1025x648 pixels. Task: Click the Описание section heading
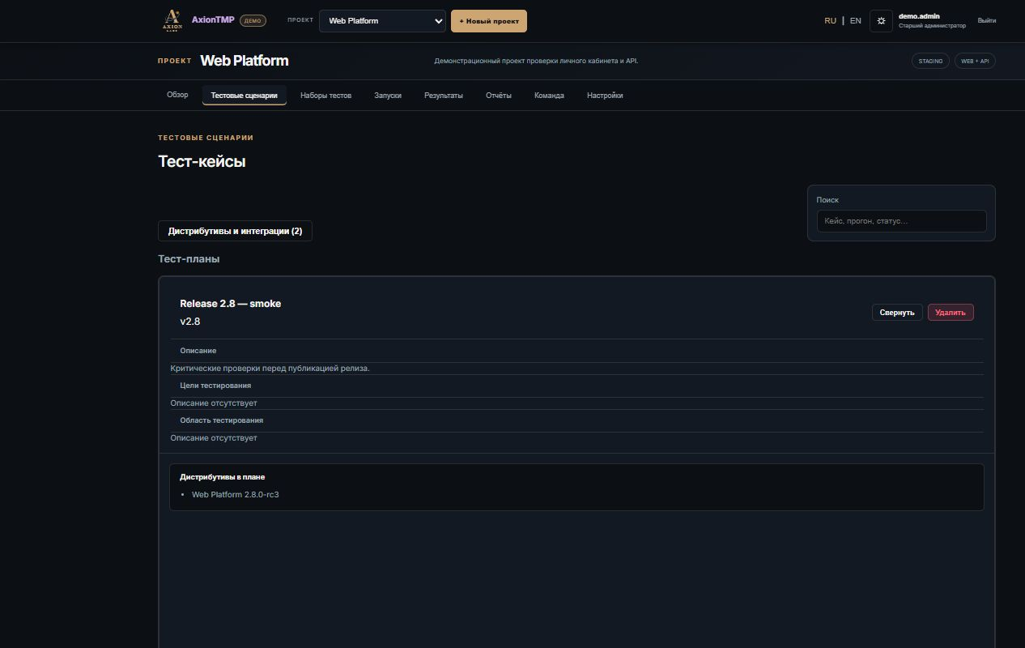(198, 351)
